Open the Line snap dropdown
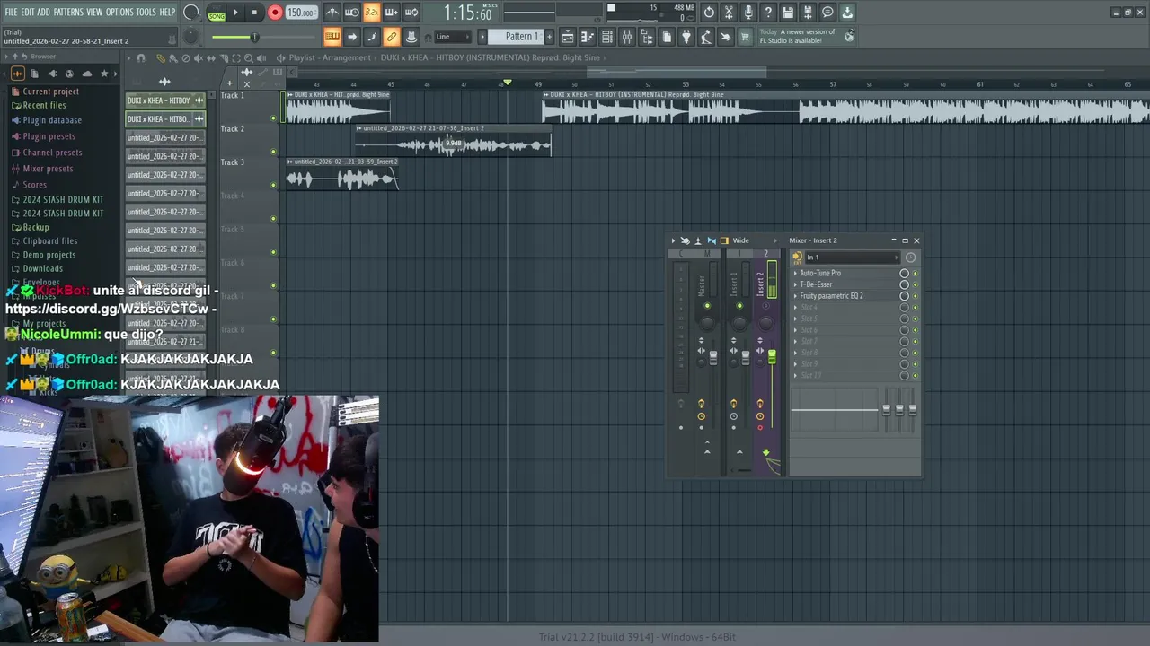The height and width of the screenshot is (646, 1150). [x=454, y=37]
